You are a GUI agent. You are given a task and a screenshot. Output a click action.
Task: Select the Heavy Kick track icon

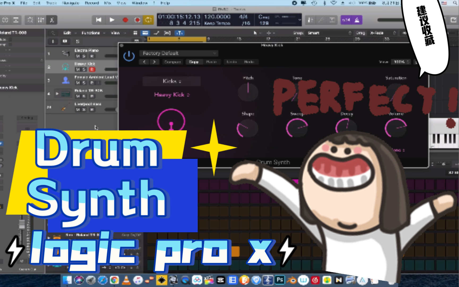pos(66,66)
